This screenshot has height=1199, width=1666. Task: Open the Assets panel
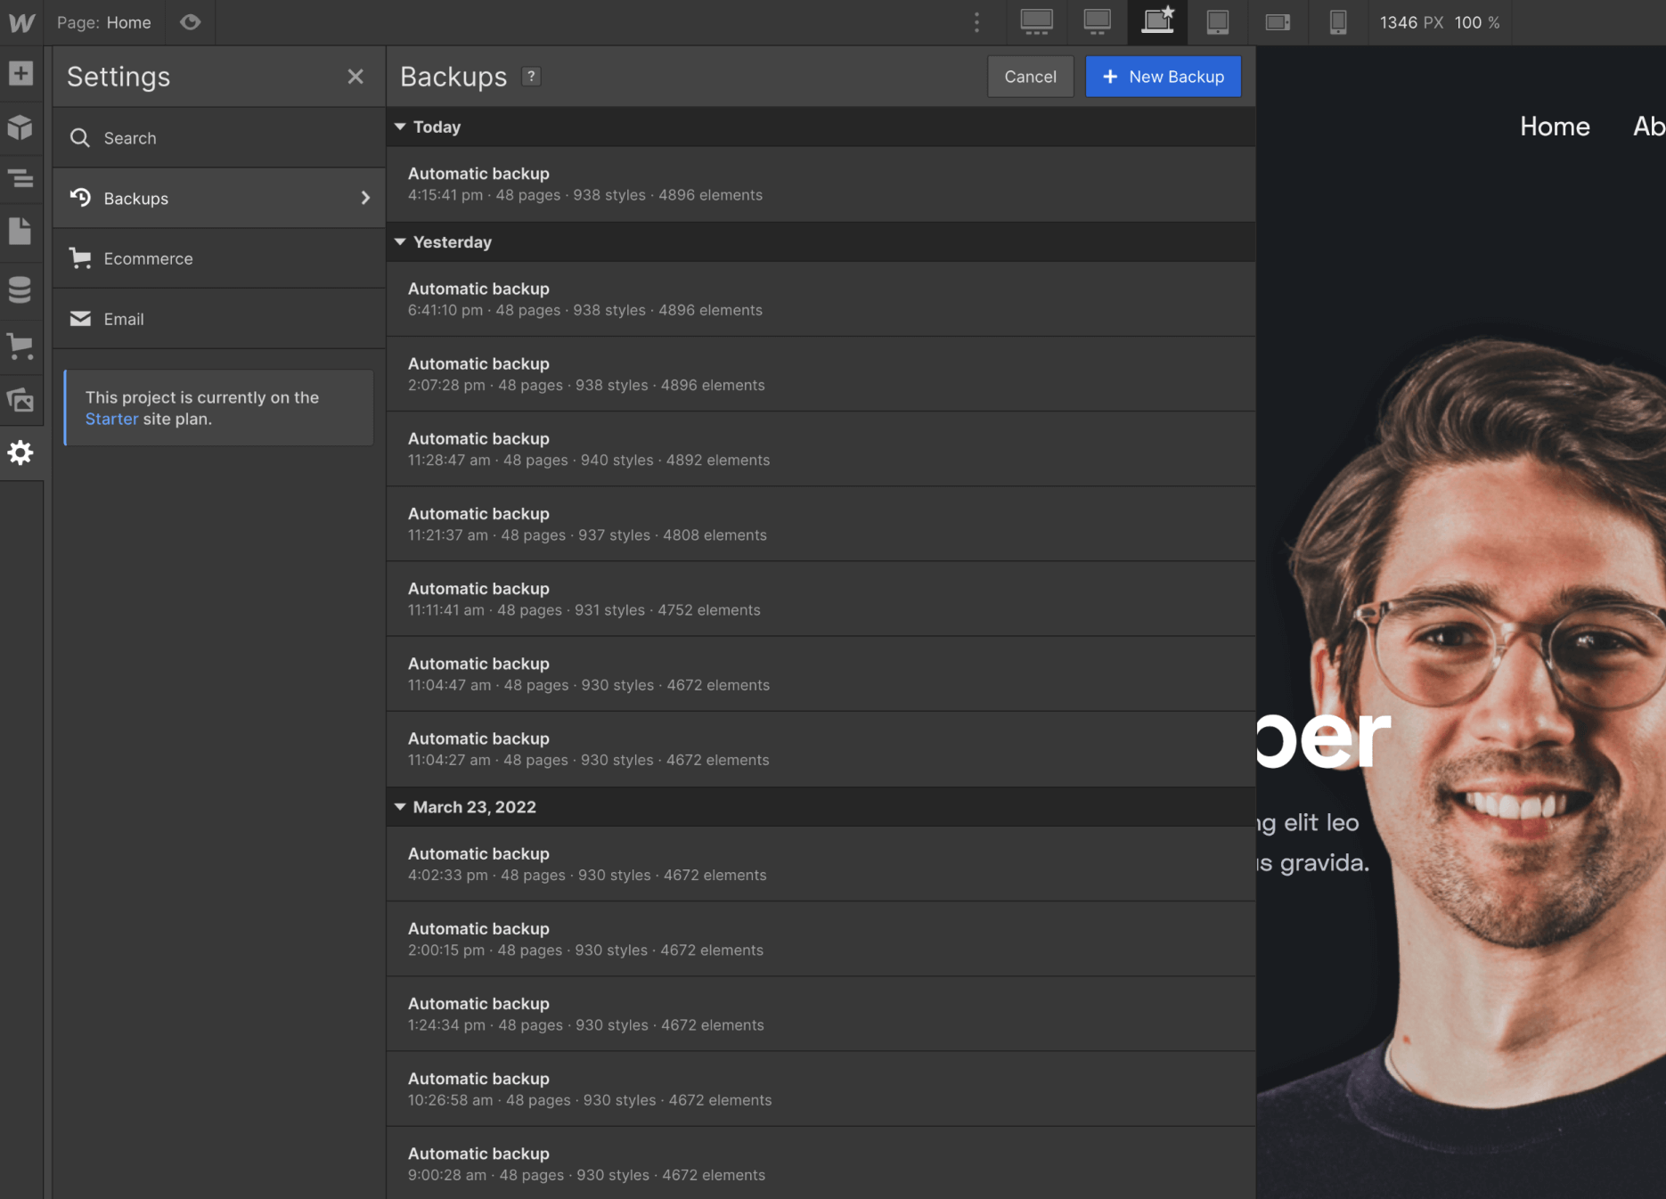[x=20, y=400]
